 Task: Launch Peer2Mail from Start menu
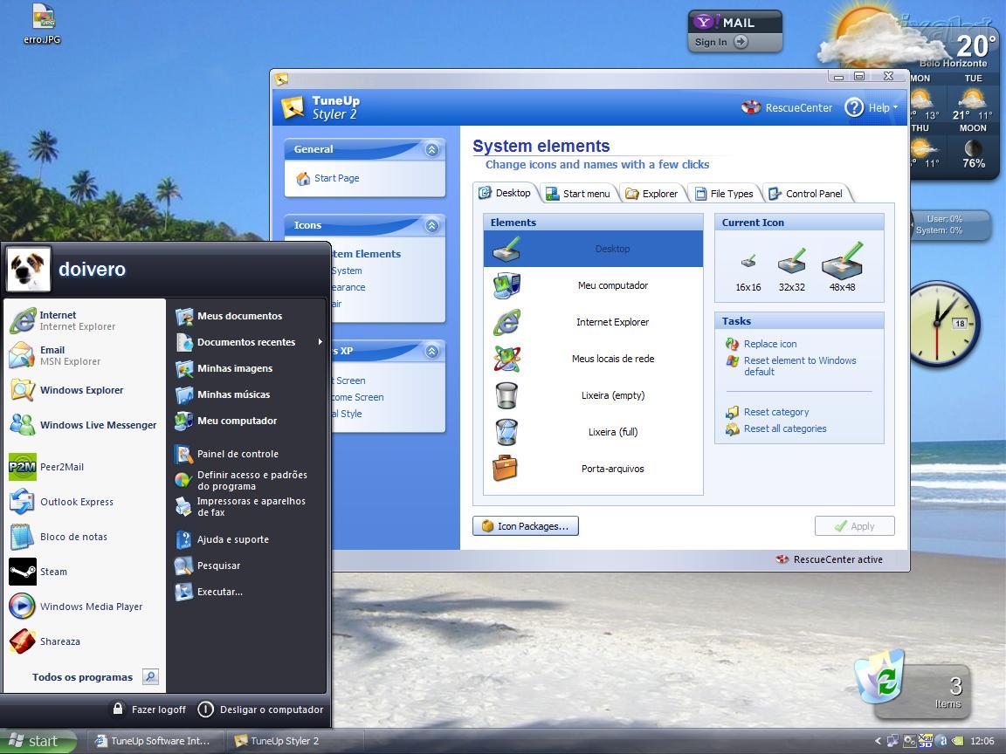84,467
